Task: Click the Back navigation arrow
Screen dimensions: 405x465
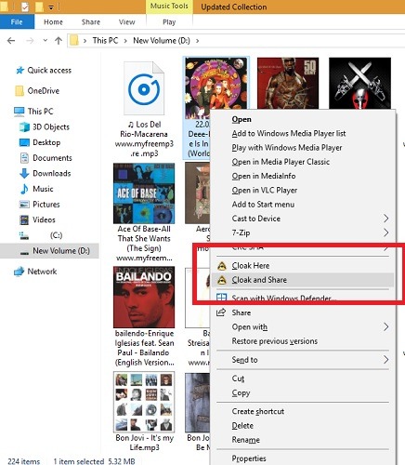Action: (x=11, y=41)
